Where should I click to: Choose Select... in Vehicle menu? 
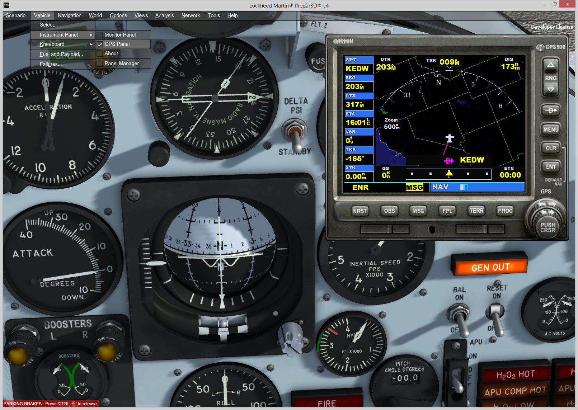click(x=62, y=25)
